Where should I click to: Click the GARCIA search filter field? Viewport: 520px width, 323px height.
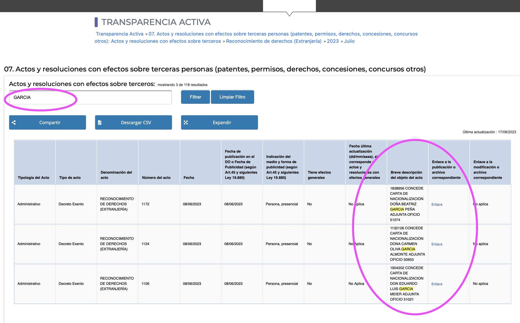click(x=90, y=98)
